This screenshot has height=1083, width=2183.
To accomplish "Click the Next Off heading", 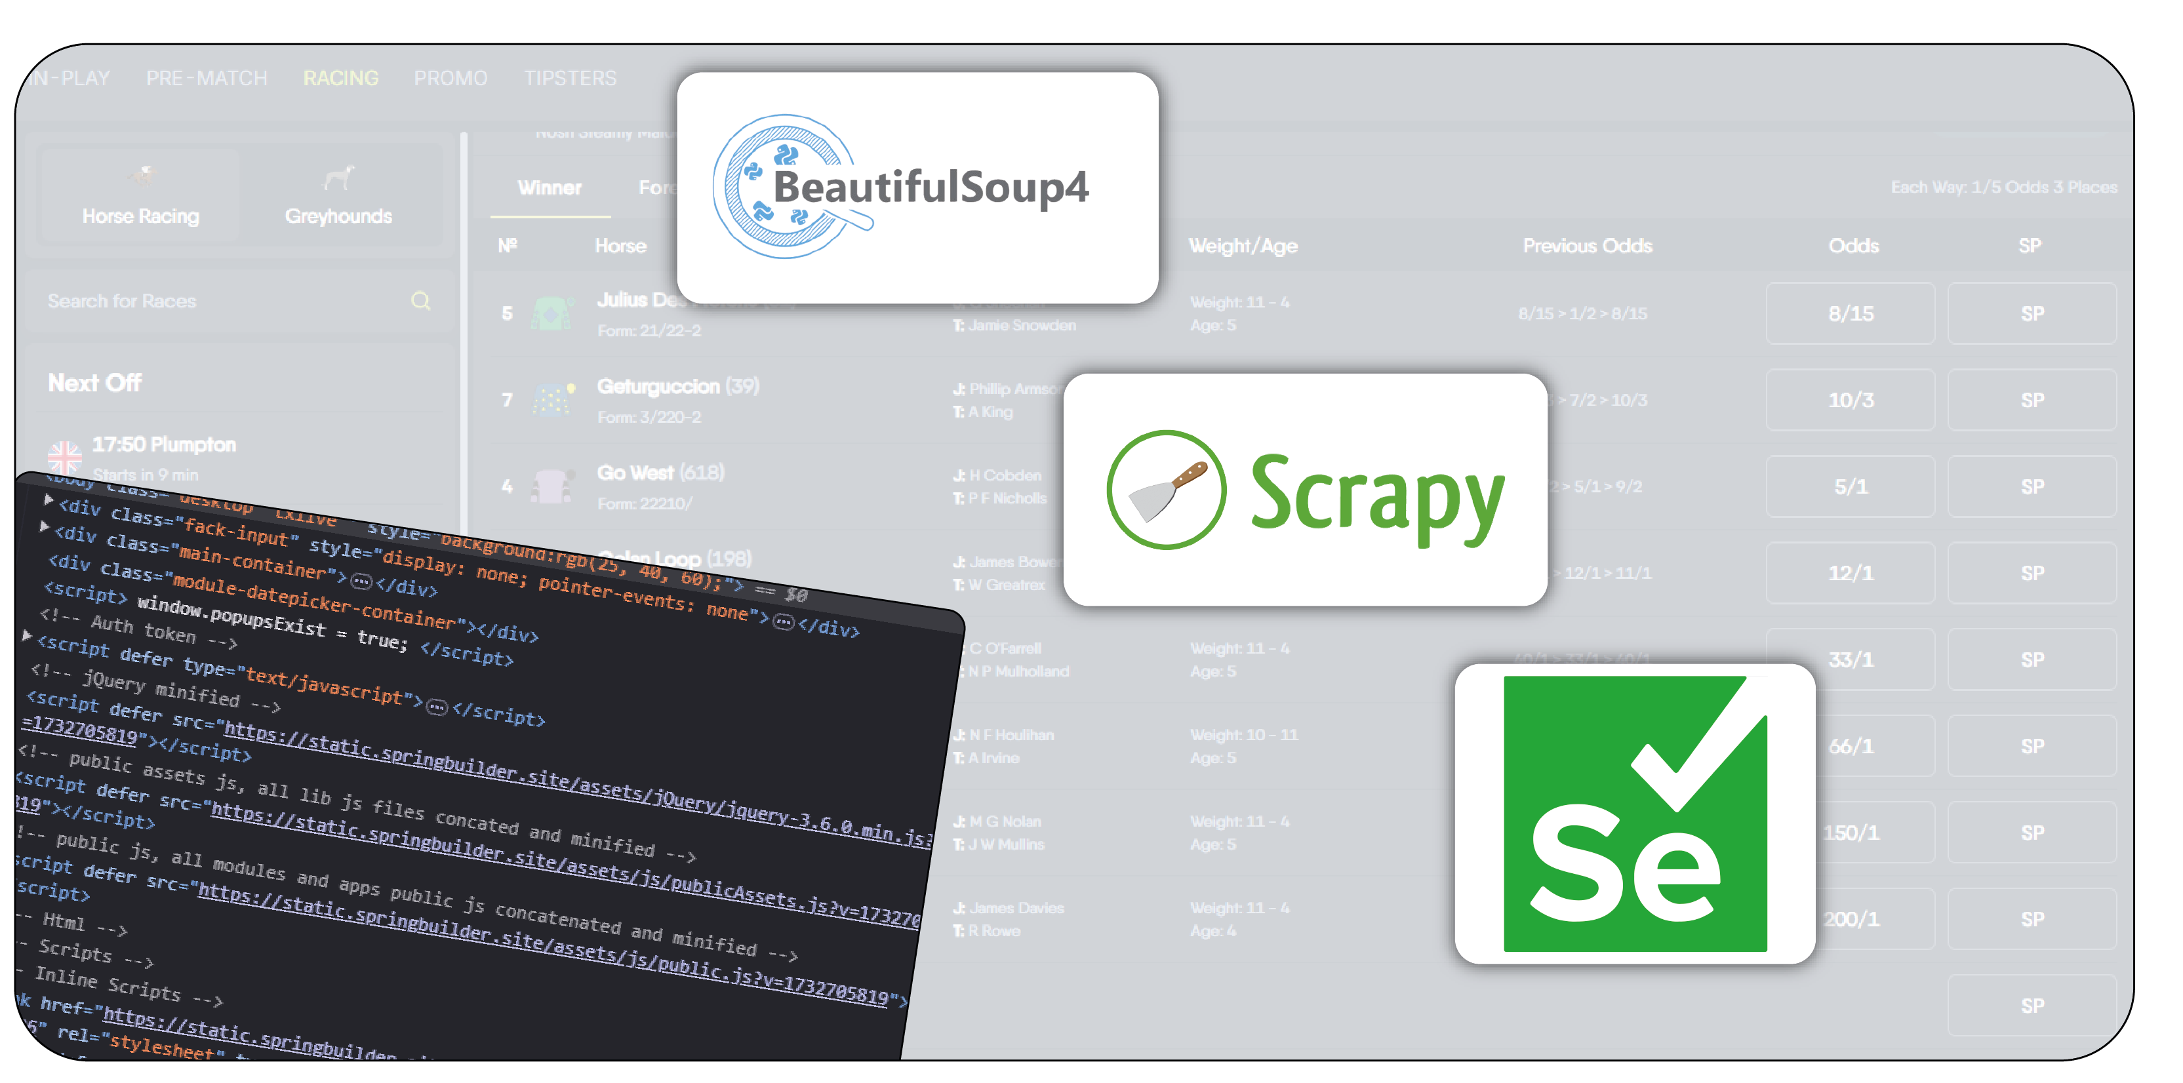I will click(x=94, y=383).
